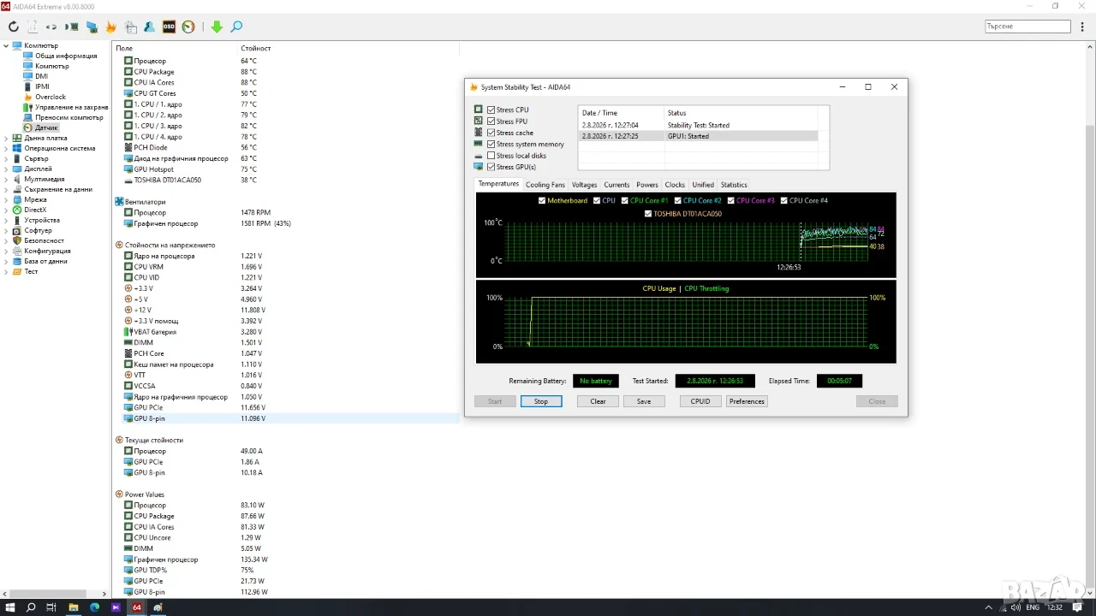Uncheck Stress FPU
Screen dimensions: 1096x616
[x=491, y=121]
